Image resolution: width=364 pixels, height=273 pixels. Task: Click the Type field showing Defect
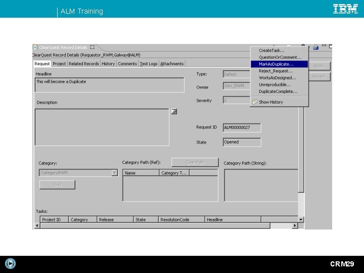(x=237, y=74)
